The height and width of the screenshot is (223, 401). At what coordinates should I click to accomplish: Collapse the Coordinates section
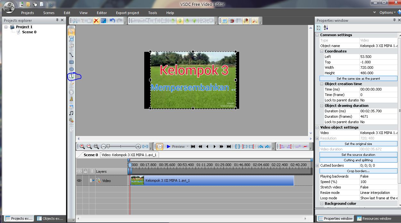(322, 51)
